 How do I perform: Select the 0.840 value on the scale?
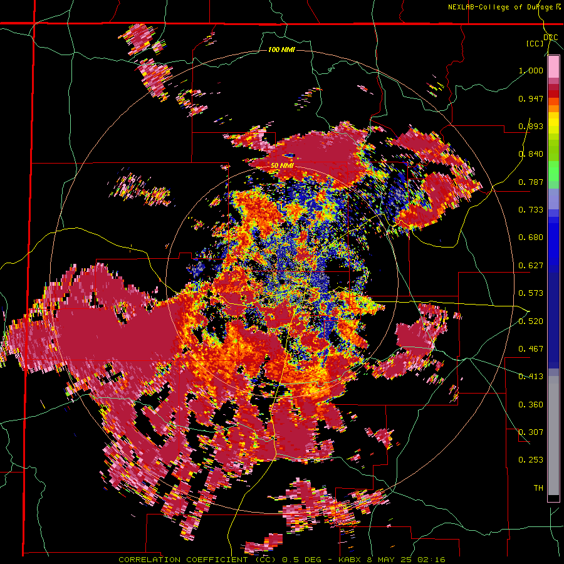(x=531, y=154)
